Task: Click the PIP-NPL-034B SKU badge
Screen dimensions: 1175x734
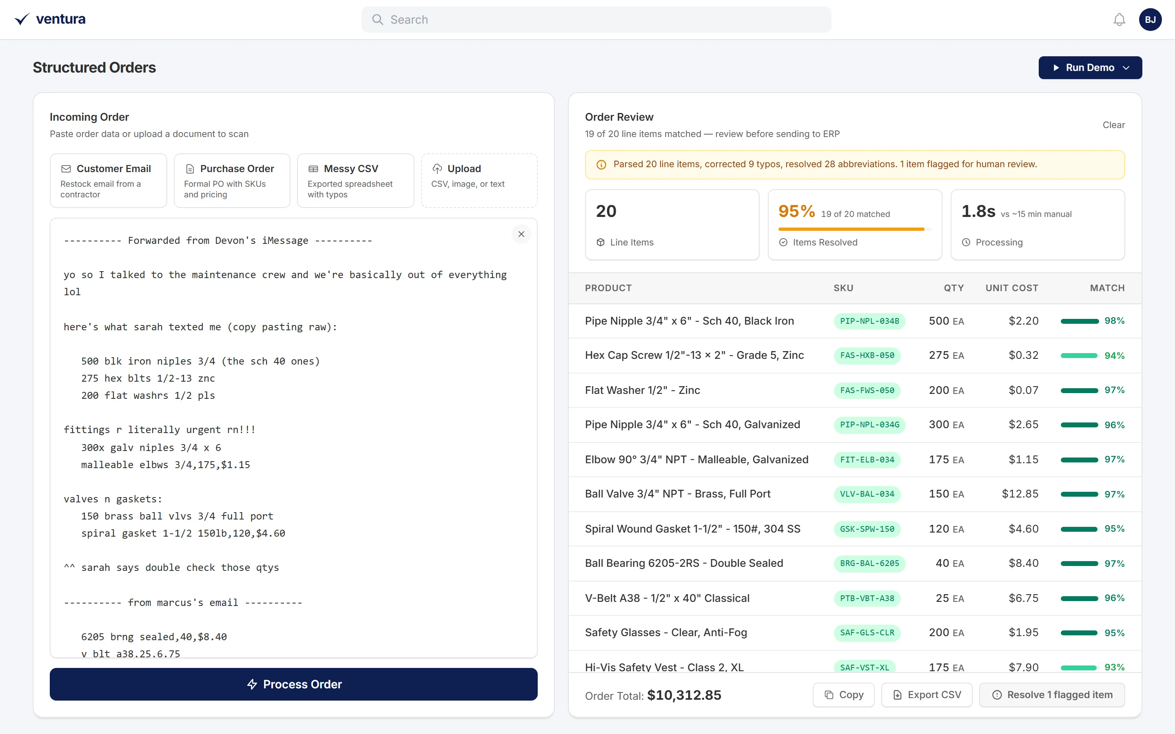Action: pyautogui.click(x=869, y=321)
